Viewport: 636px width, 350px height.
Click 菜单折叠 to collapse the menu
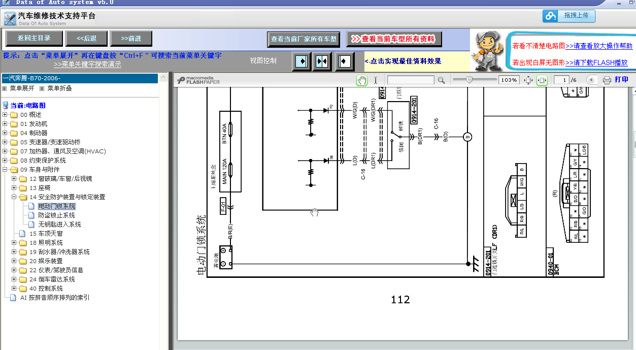tap(59, 88)
